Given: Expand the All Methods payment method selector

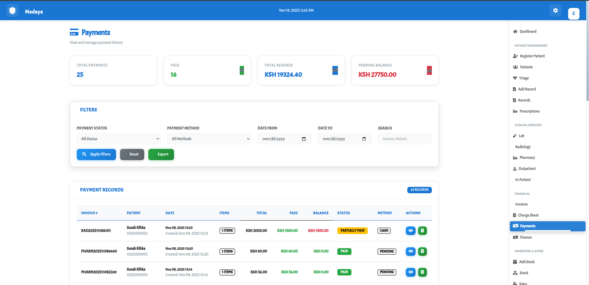Looking at the screenshot, I should click(209, 139).
